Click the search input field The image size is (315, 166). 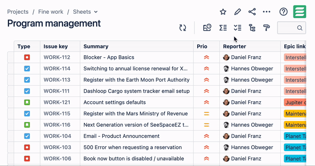(288, 28)
